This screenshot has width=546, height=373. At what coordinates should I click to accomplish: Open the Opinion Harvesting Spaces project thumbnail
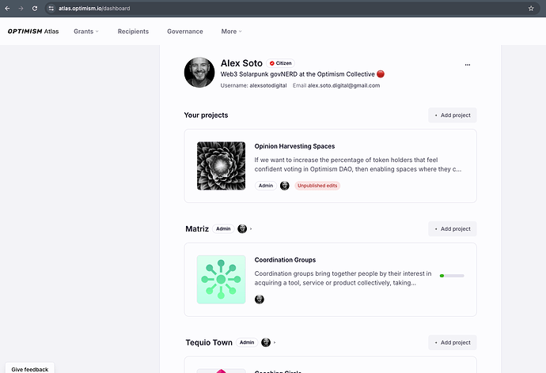click(221, 166)
